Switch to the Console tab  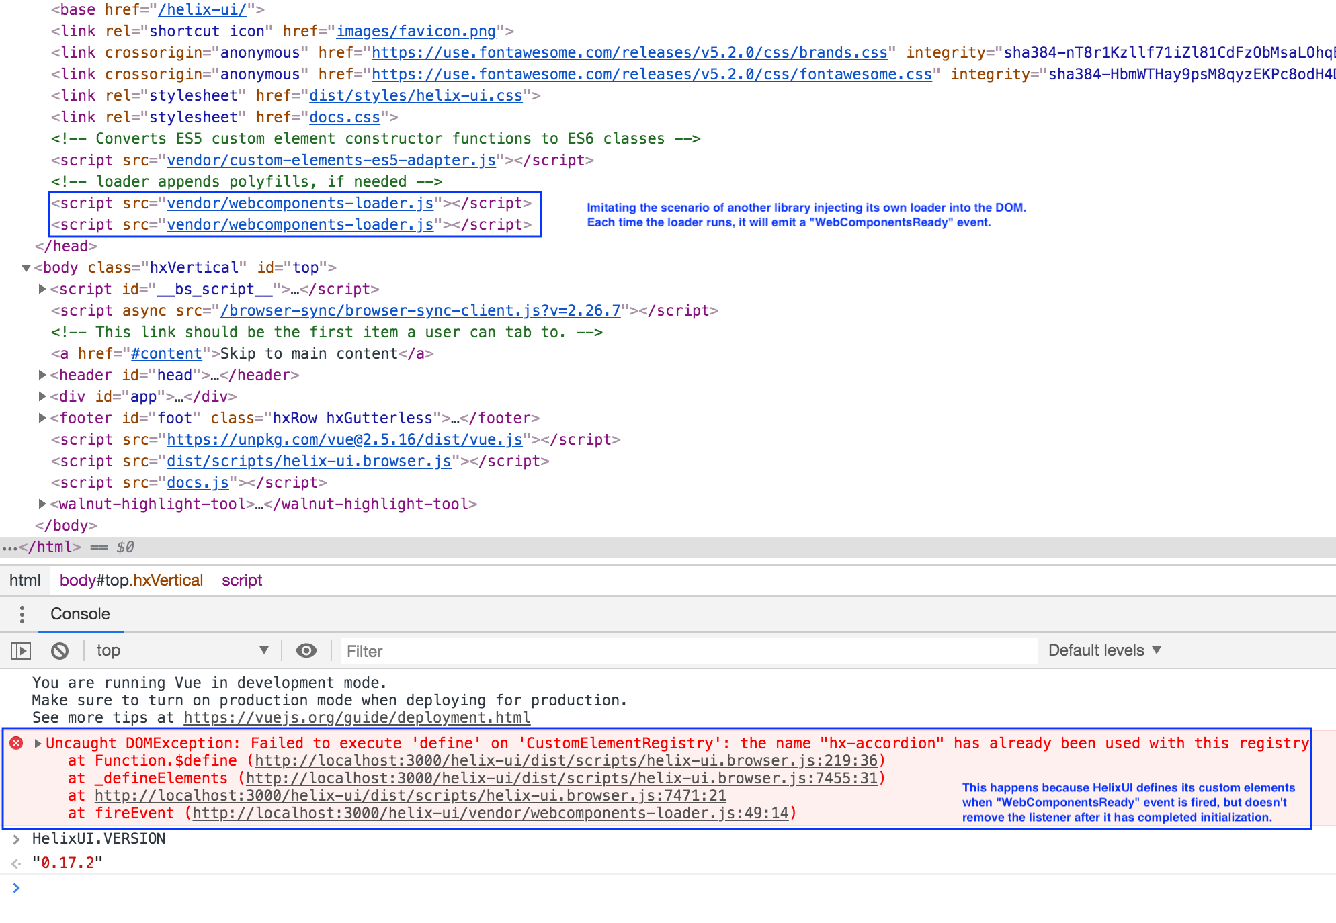(80, 613)
